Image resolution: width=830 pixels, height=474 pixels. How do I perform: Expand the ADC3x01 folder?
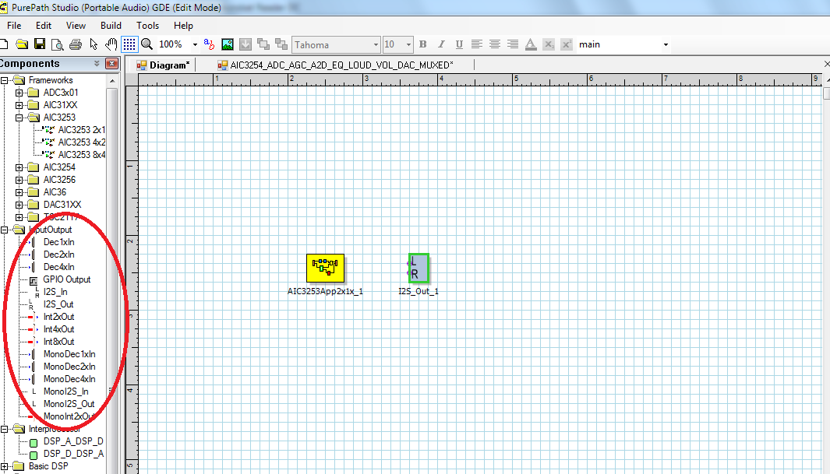click(19, 93)
